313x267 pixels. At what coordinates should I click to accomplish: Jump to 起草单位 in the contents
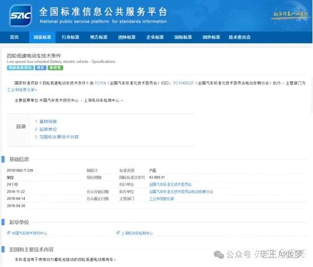pos(48,129)
